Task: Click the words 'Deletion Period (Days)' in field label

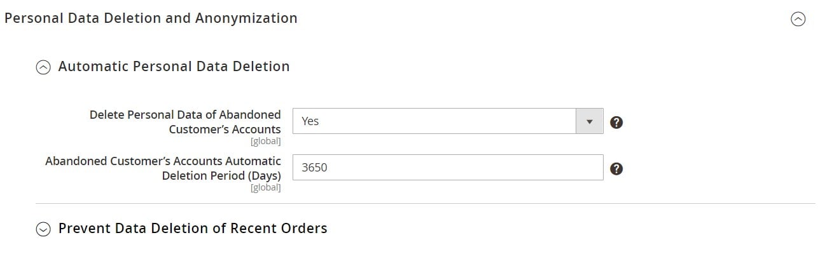Action: (x=221, y=176)
